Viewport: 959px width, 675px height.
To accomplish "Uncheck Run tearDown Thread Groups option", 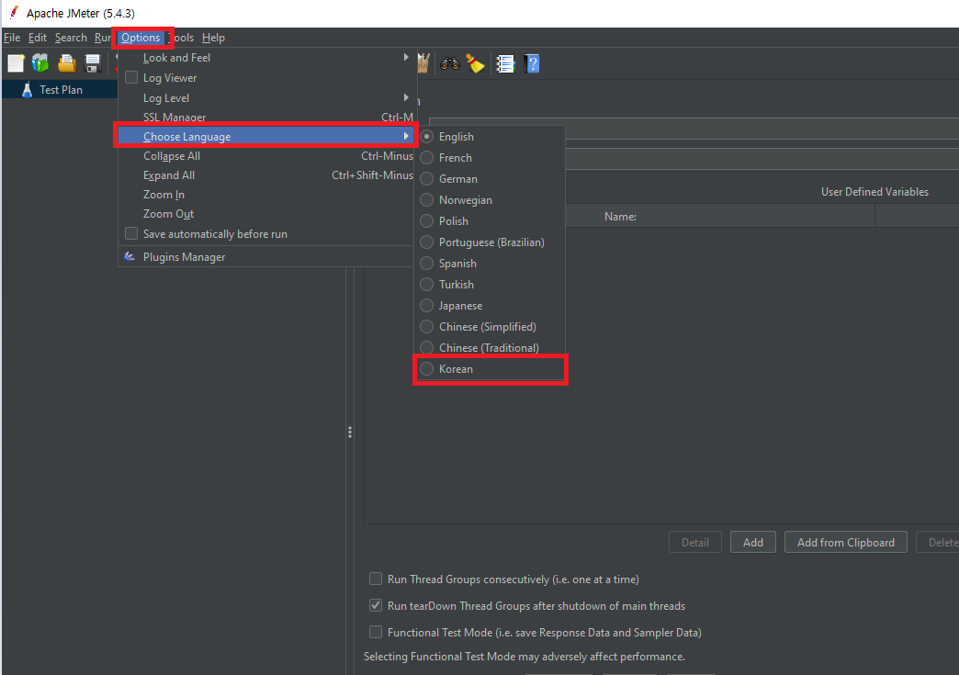I will coord(376,605).
